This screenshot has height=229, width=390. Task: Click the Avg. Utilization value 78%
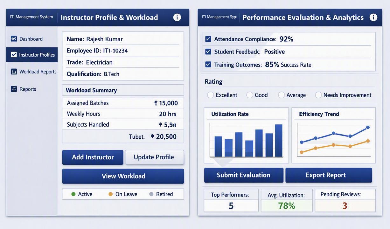click(287, 206)
